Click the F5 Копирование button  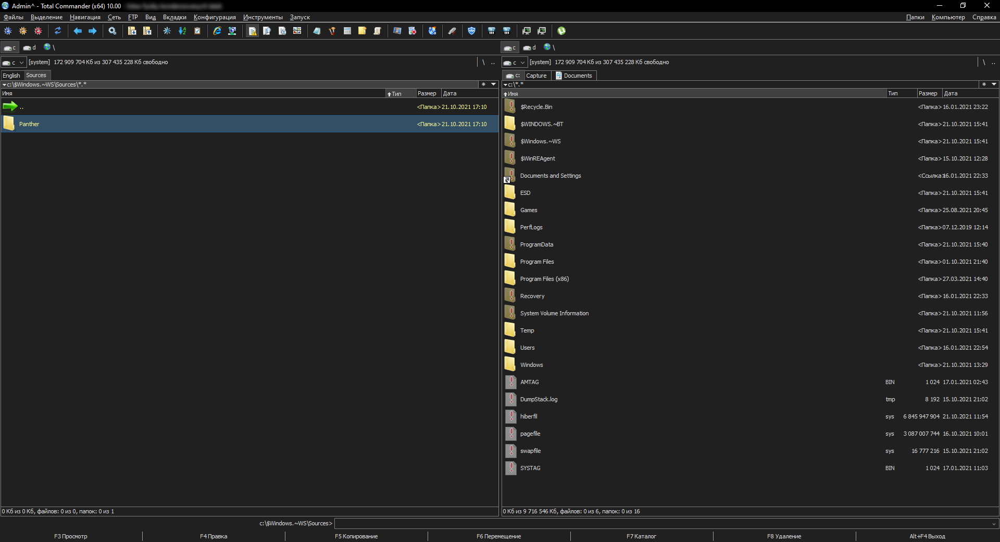pyautogui.click(x=356, y=536)
